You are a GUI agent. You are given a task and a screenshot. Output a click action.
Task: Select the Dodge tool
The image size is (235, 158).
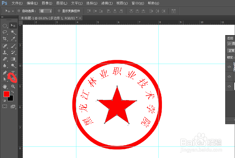(13, 65)
